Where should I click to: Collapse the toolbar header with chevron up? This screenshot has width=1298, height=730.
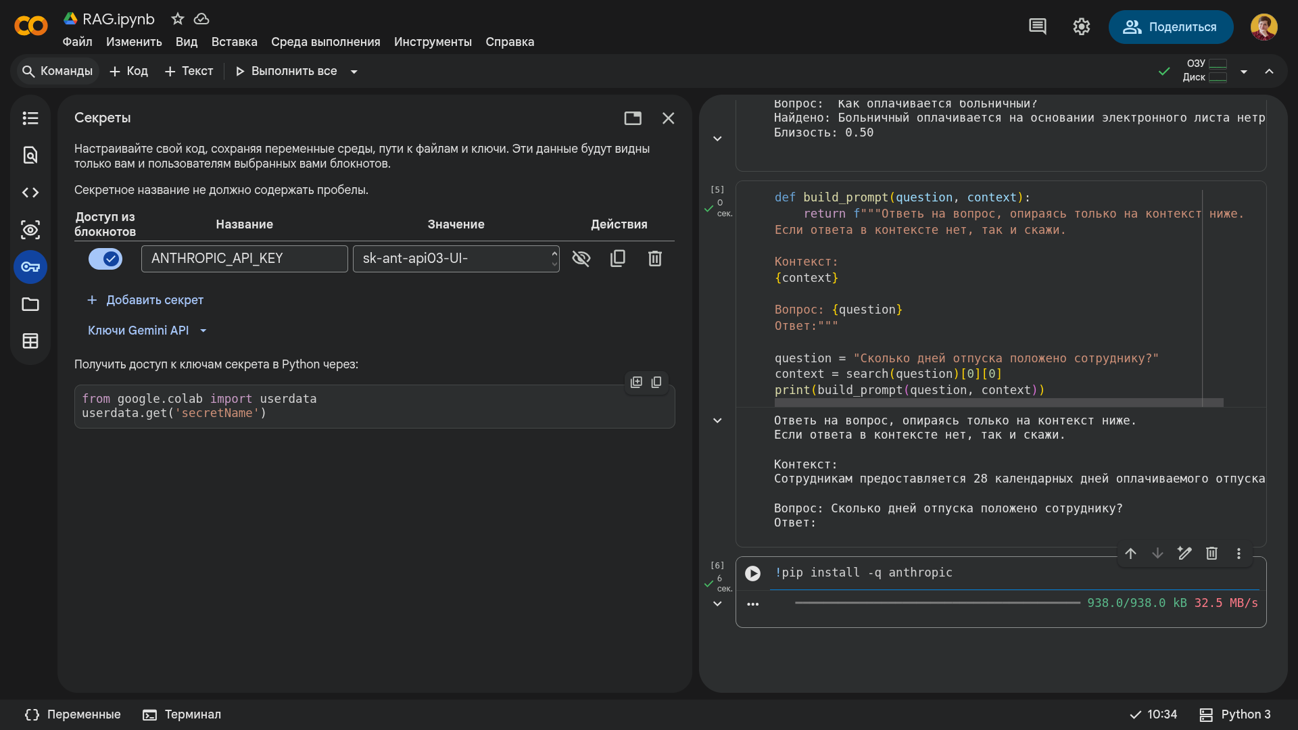coord(1270,72)
